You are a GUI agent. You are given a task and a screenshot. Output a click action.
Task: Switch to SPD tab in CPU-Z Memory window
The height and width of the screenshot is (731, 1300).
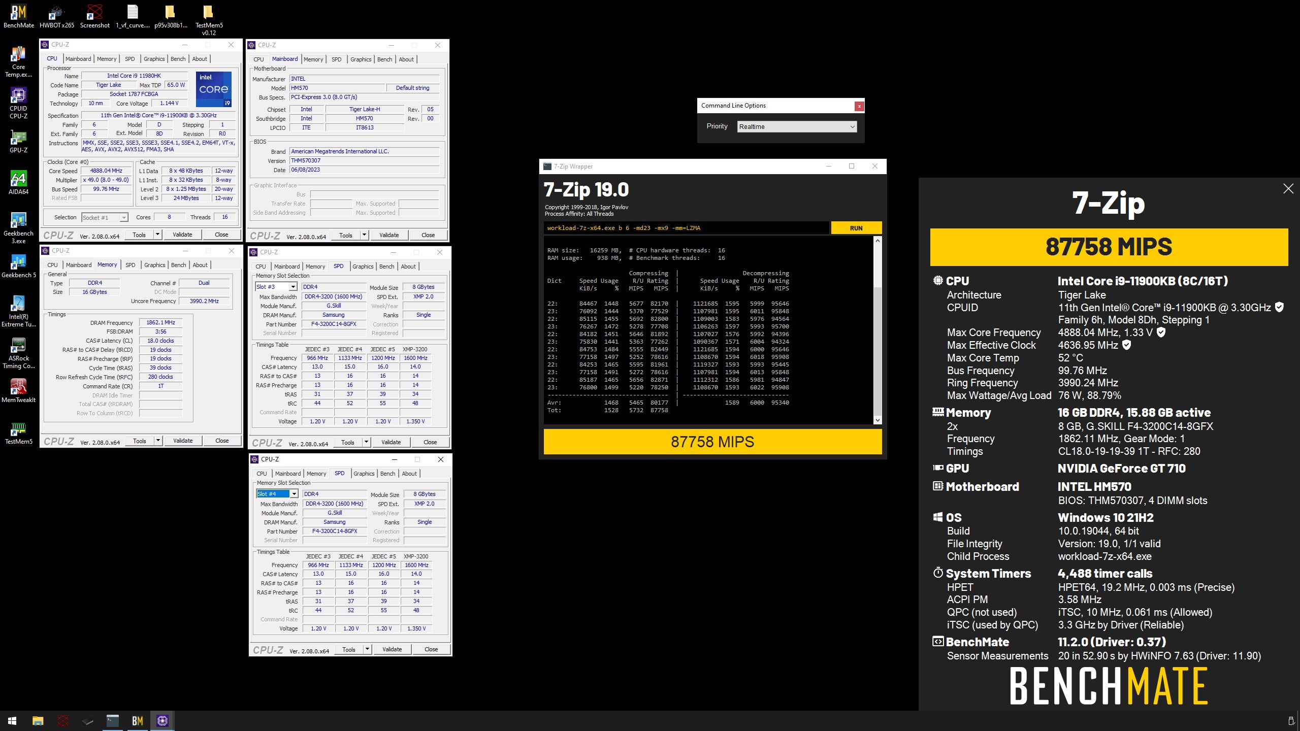coord(131,265)
